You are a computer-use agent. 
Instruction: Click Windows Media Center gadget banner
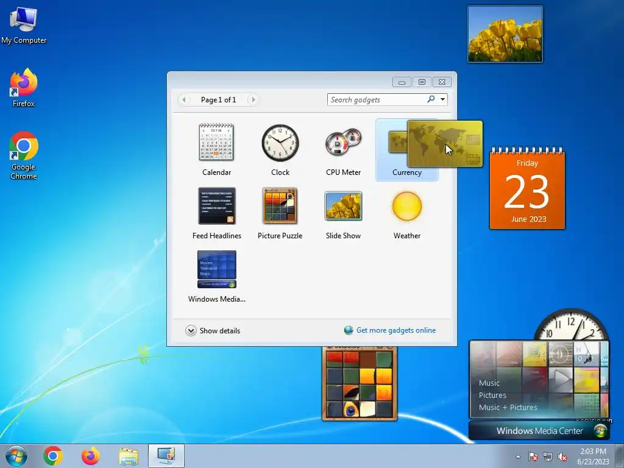tap(539, 431)
